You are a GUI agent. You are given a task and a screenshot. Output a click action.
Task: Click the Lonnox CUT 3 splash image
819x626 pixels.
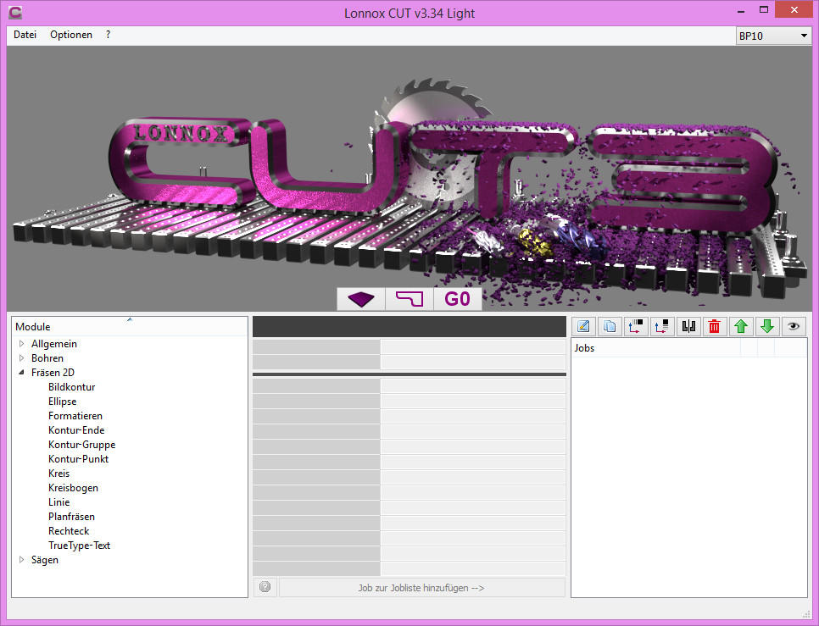[409, 179]
